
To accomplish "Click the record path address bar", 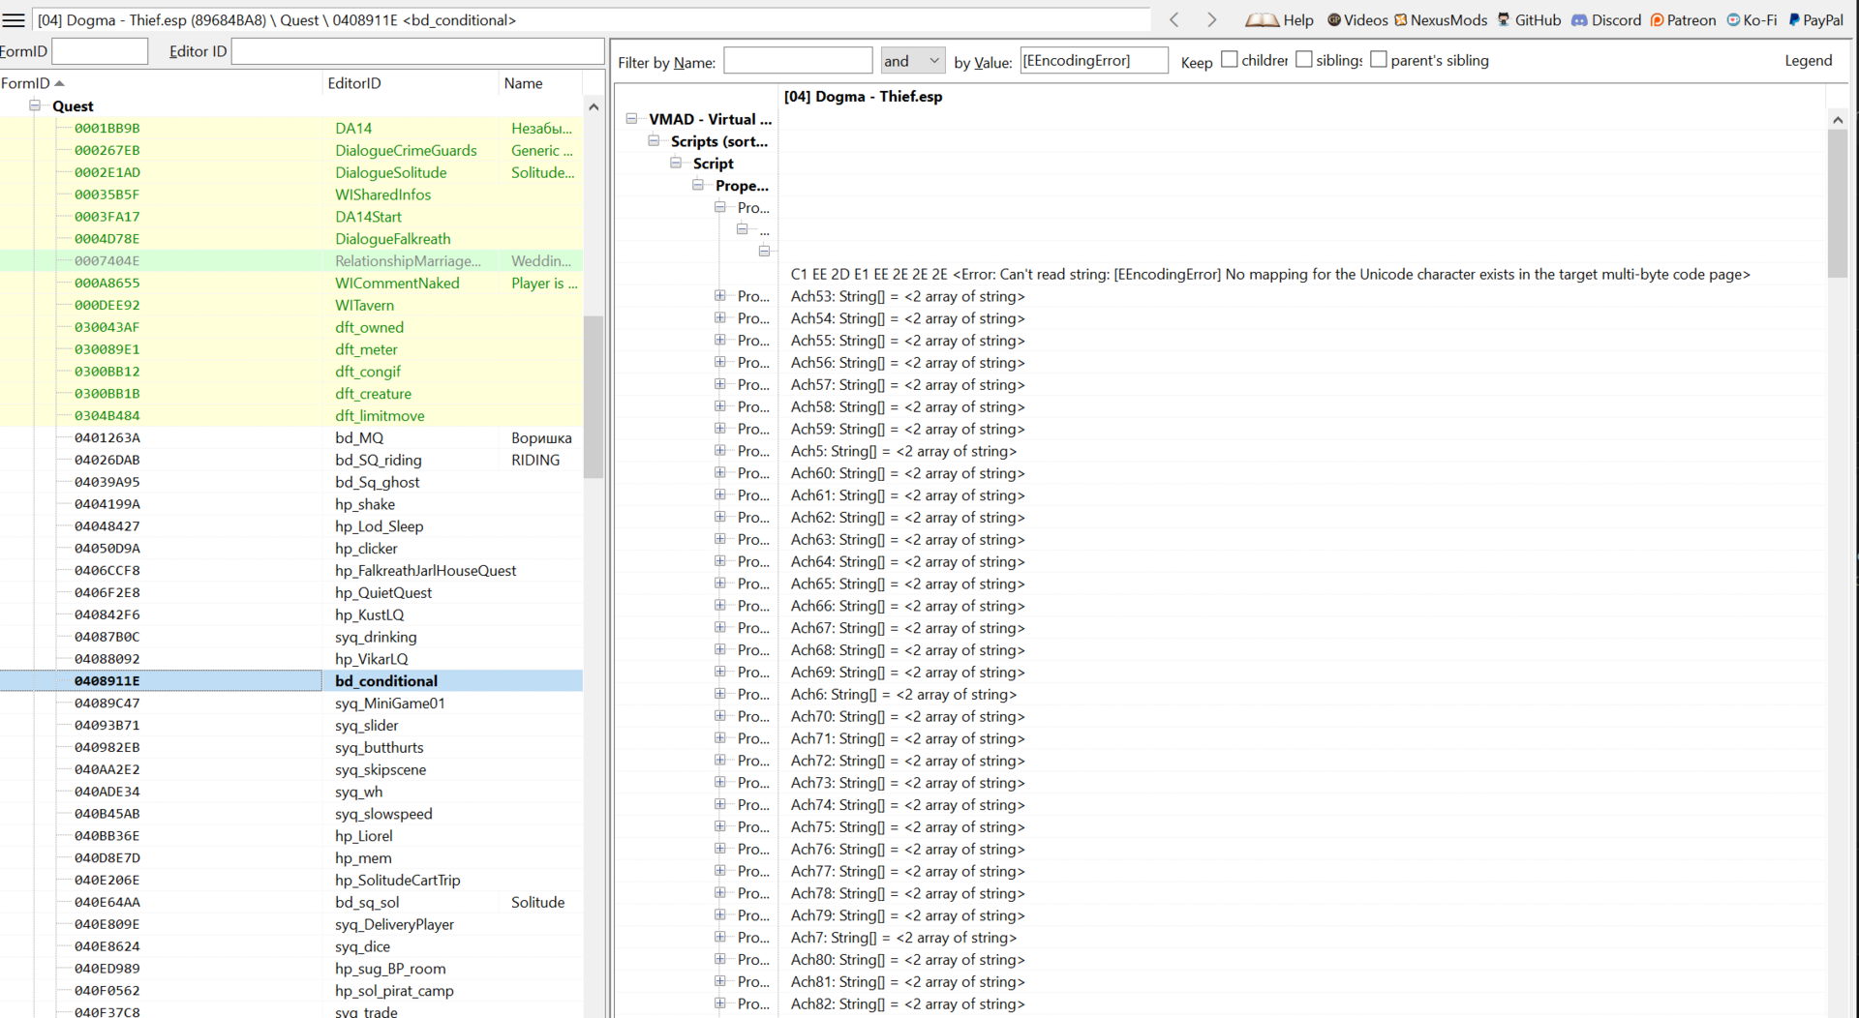I will pos(592,19).
